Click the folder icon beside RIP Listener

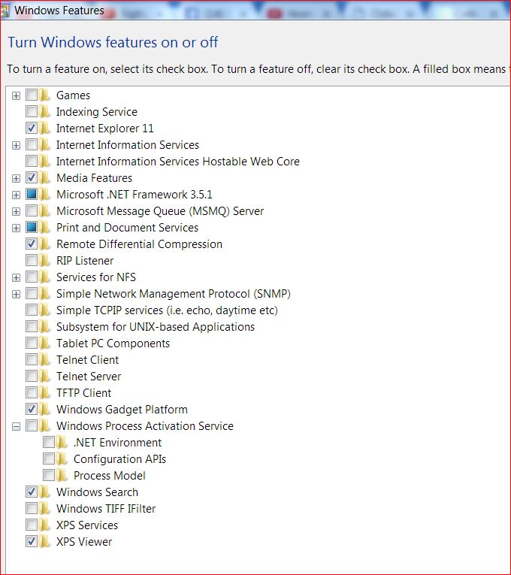coord(45,260)
